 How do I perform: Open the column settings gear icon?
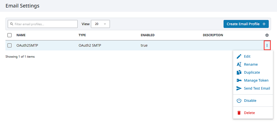tap(267, 35)
